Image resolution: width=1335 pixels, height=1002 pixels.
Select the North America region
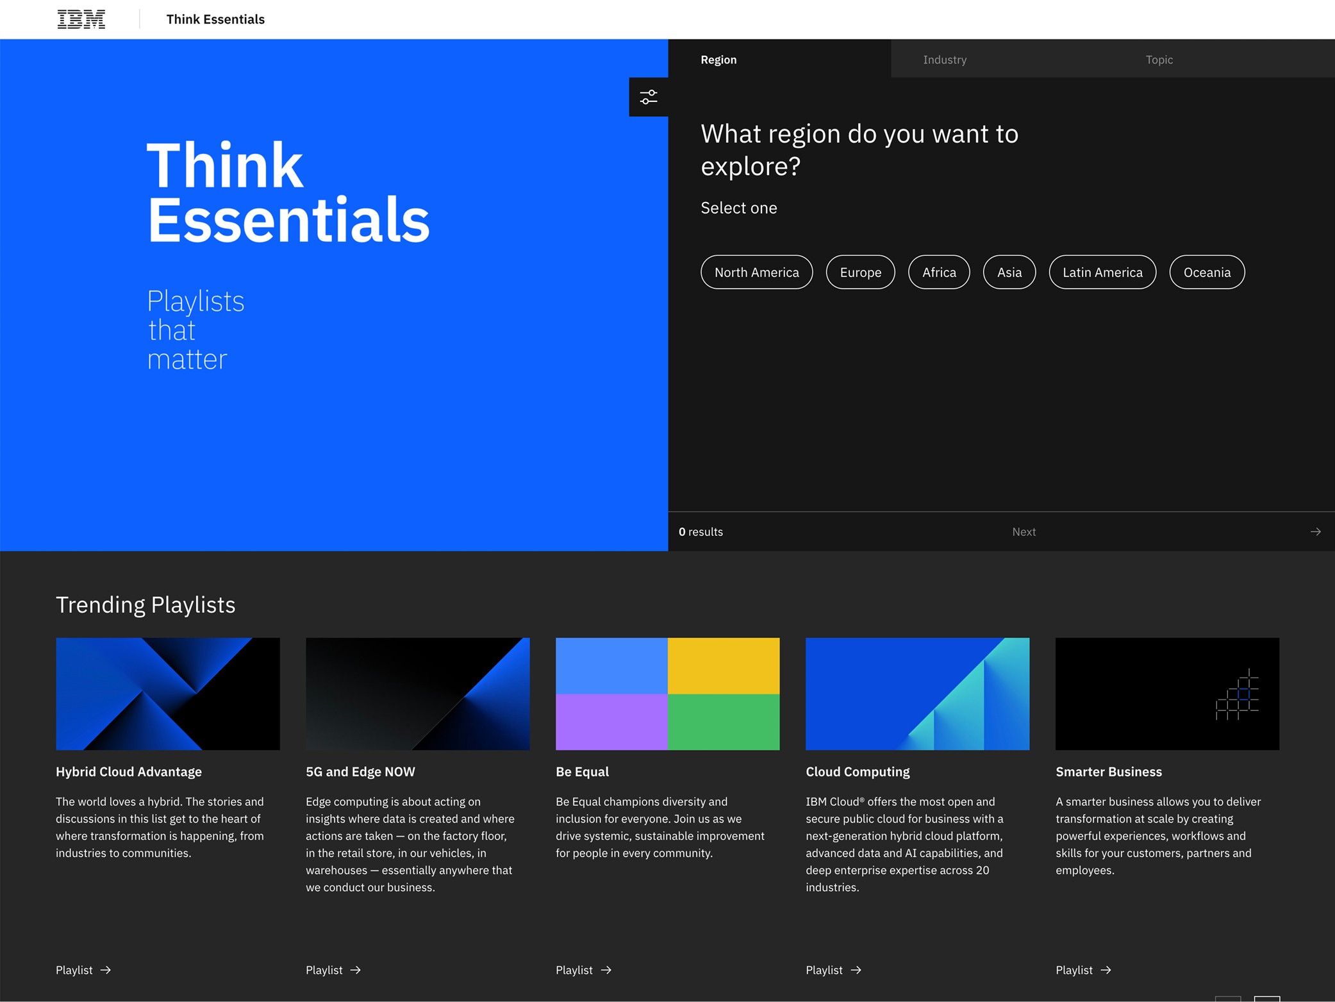click(757, 272)
